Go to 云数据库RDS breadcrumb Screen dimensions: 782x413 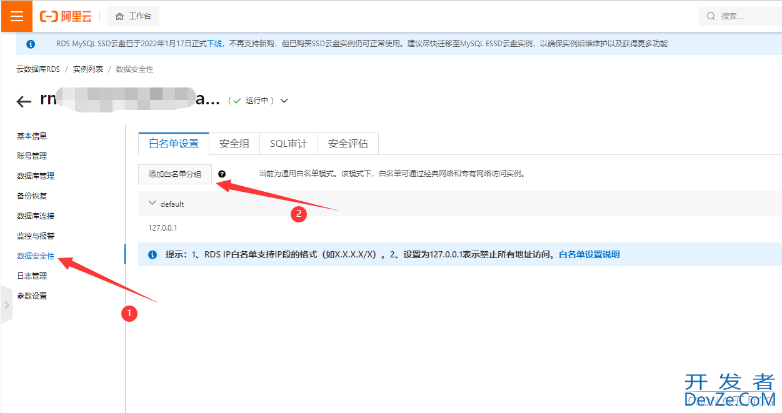[38, 69]
